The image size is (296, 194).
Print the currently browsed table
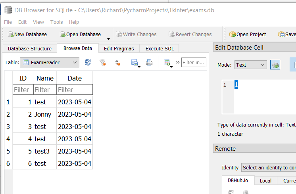tap(149, 62)
